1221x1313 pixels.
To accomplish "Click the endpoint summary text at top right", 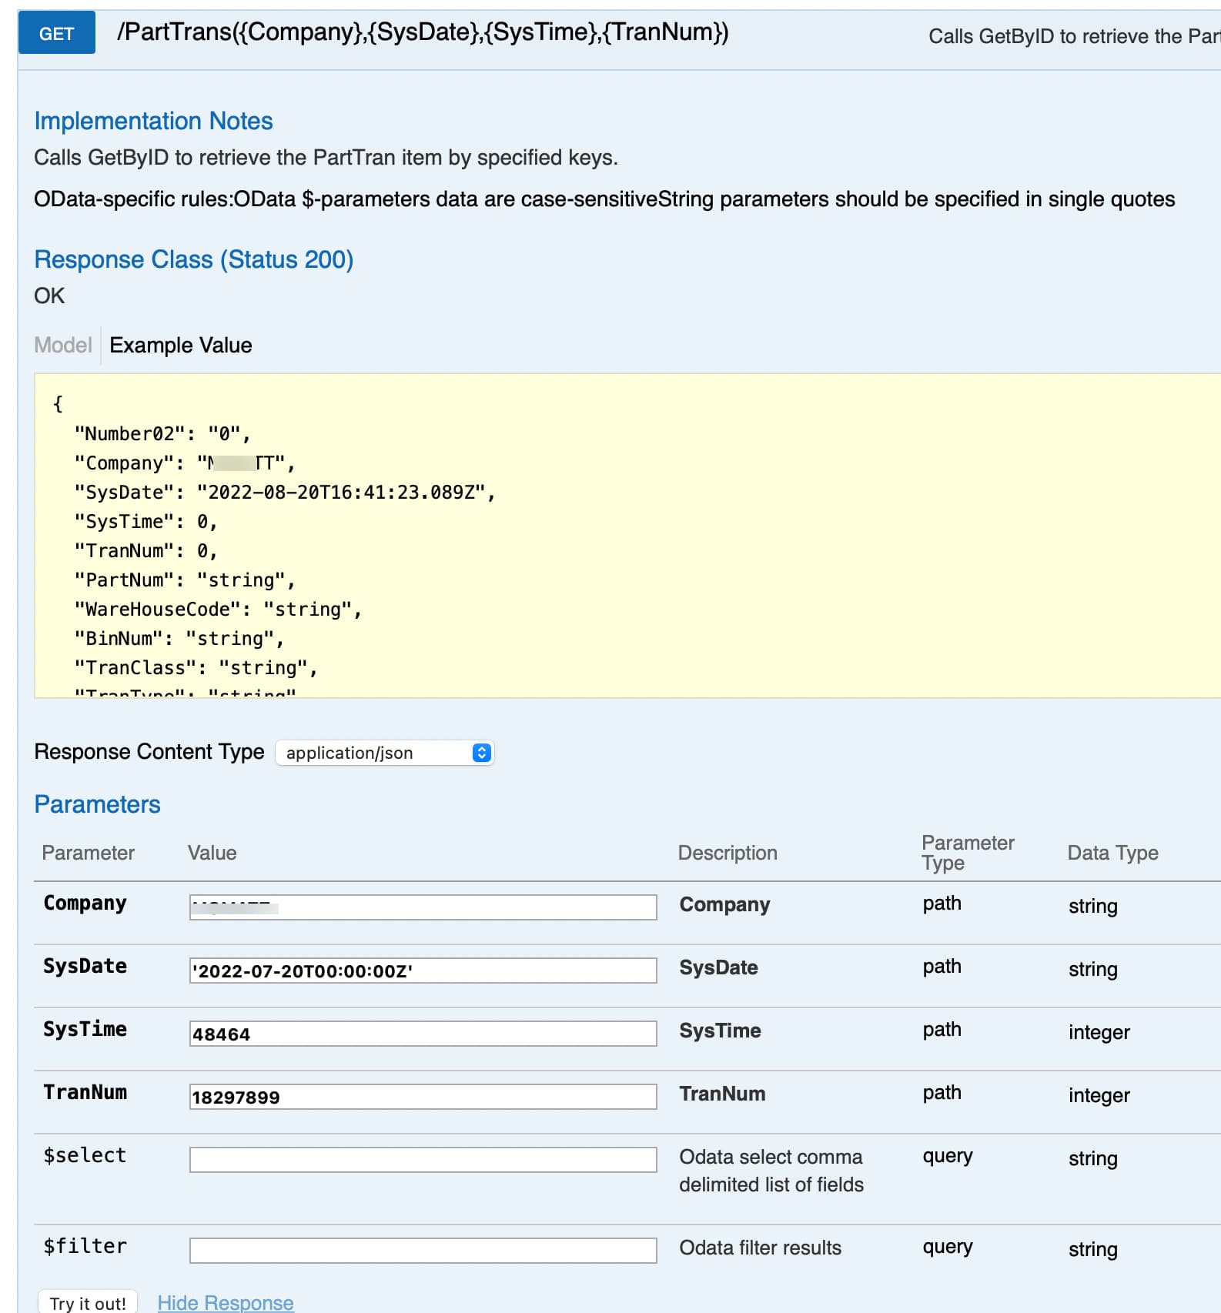I will pyautogui.click(x=1075, y=36).
